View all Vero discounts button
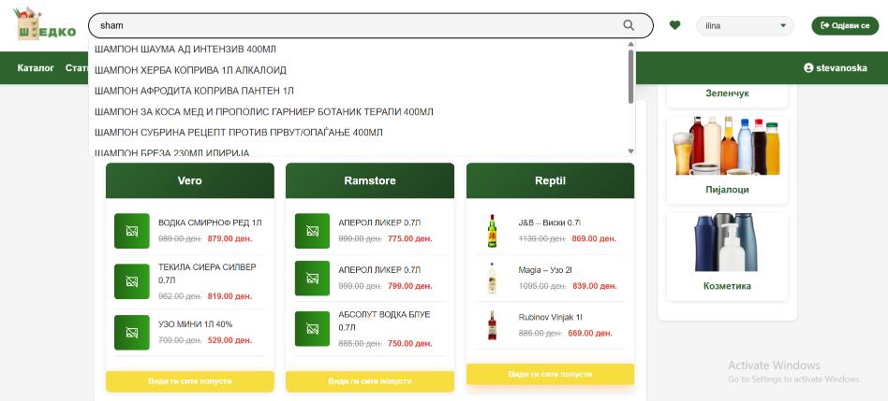Viewport: 888px width, 401px height. click(x=189, y=381)
